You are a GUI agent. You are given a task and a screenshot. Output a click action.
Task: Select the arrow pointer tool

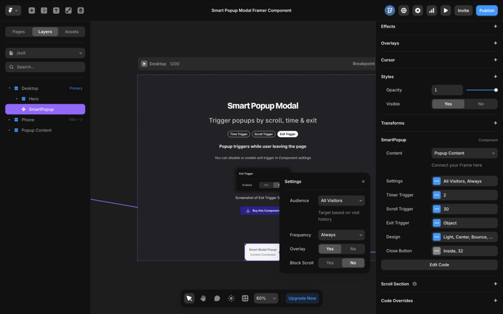pyautogui.click(x=189, y=298)
